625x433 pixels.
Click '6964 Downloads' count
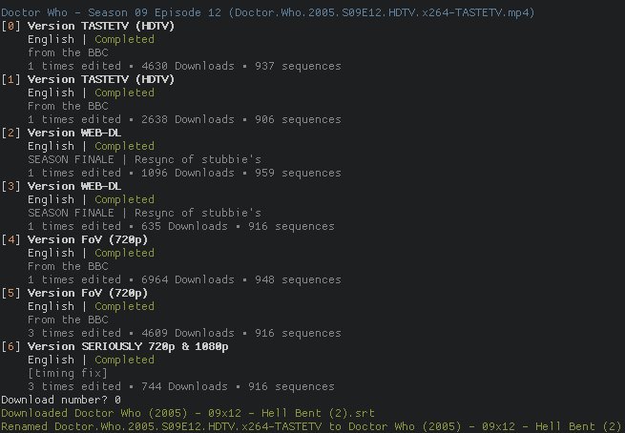coord(188,279)
